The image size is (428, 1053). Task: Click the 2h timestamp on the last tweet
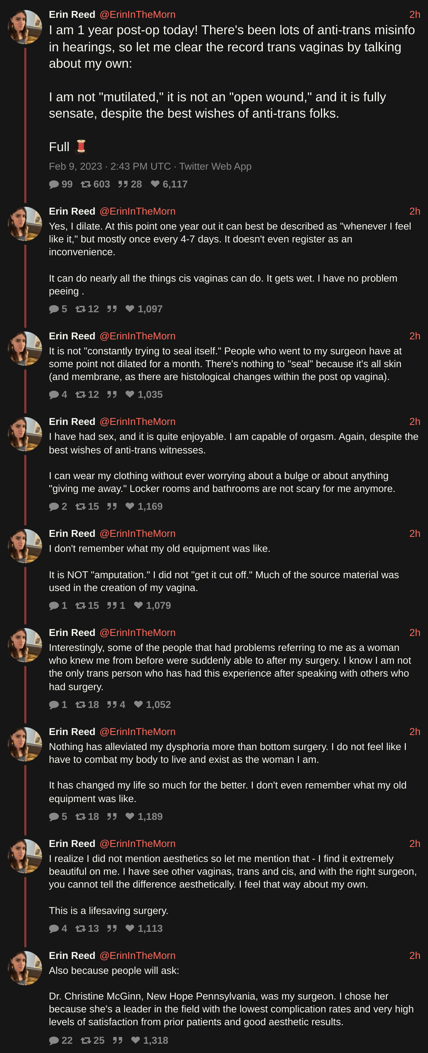[414, 956]
